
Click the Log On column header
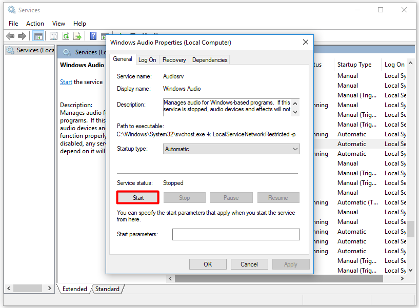point(394,65)
